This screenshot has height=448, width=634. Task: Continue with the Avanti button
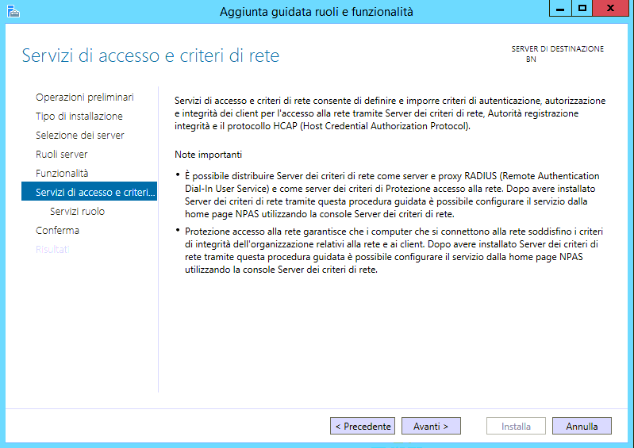(431, 426)
